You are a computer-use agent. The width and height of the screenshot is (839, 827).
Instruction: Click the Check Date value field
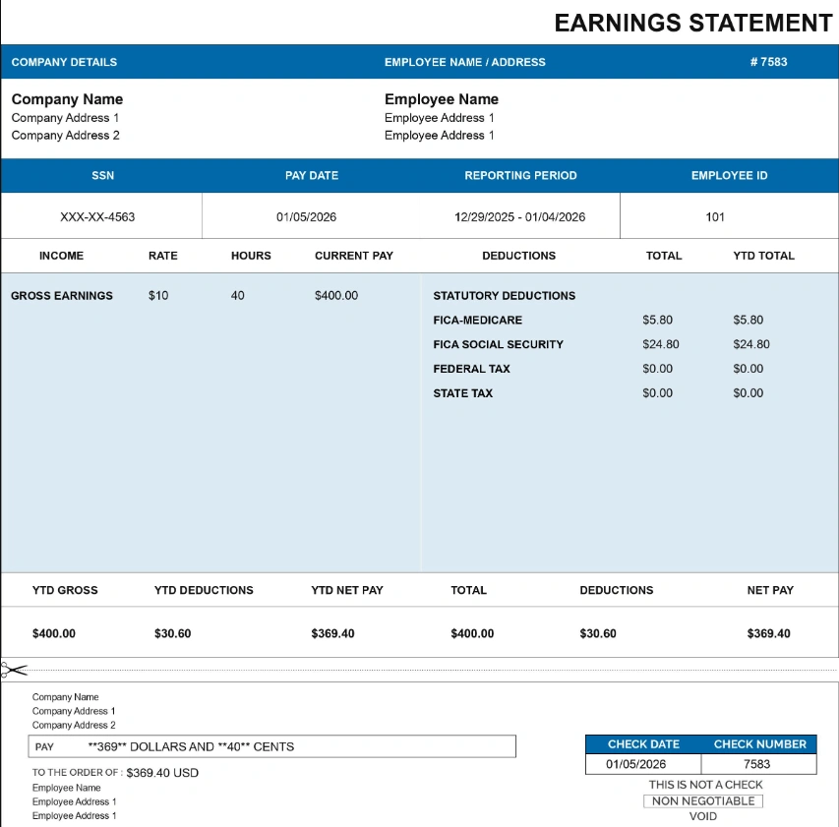[635, 764]
